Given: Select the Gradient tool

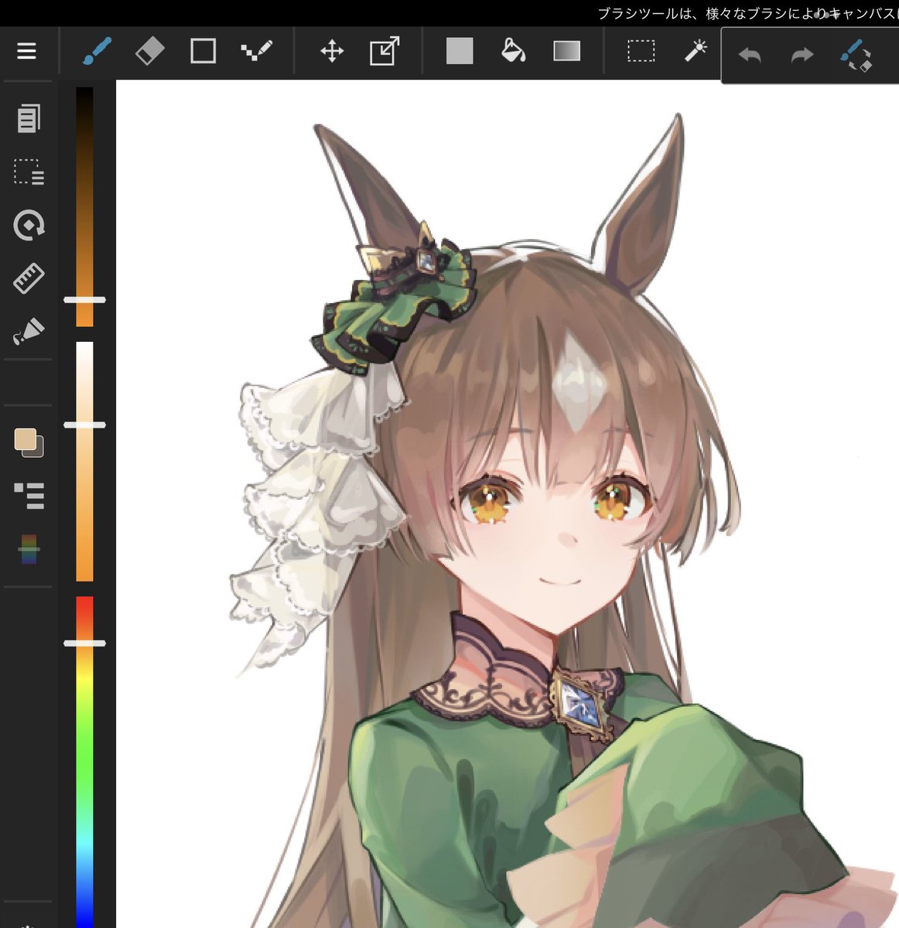Looking at the screenshot, I should tap(567, 52).
